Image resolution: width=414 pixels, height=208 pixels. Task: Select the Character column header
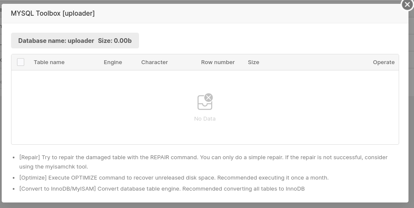[154, 62]
